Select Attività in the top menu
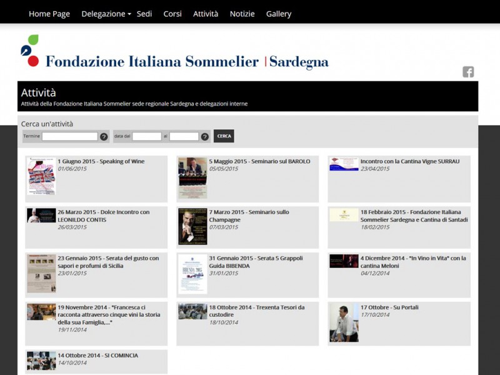500x375 pixels. pos(206,14)
